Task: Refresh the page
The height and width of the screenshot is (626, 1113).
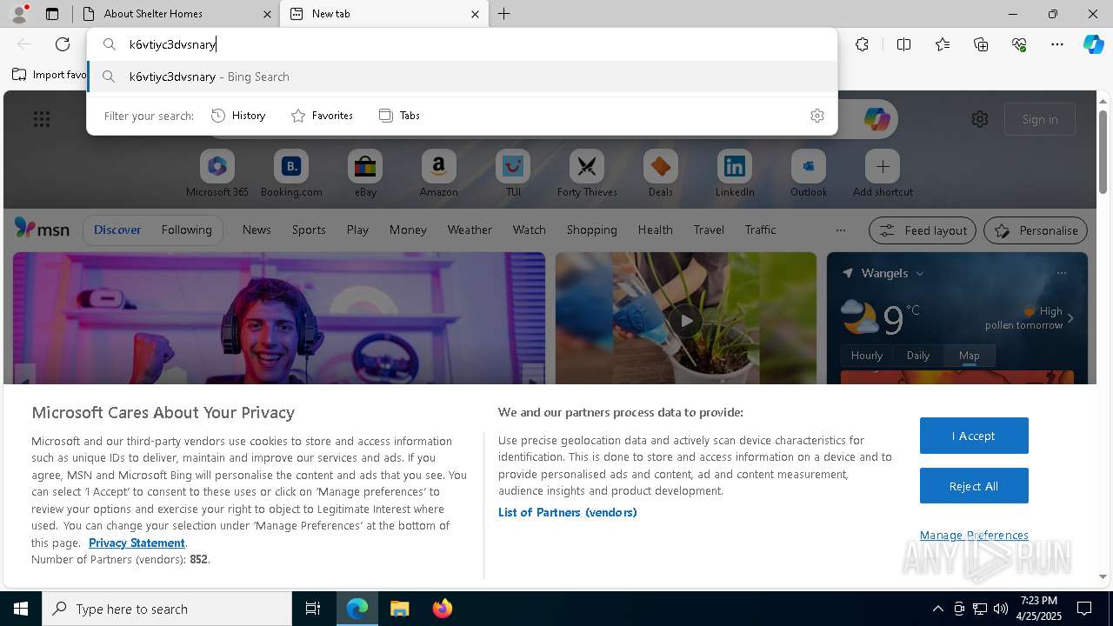Action: (63, 44)
